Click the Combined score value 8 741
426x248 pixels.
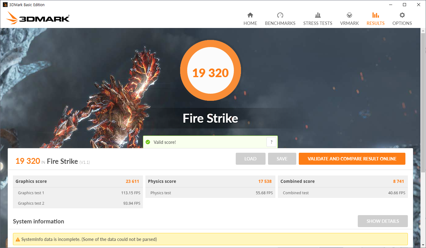click(399, 181)
